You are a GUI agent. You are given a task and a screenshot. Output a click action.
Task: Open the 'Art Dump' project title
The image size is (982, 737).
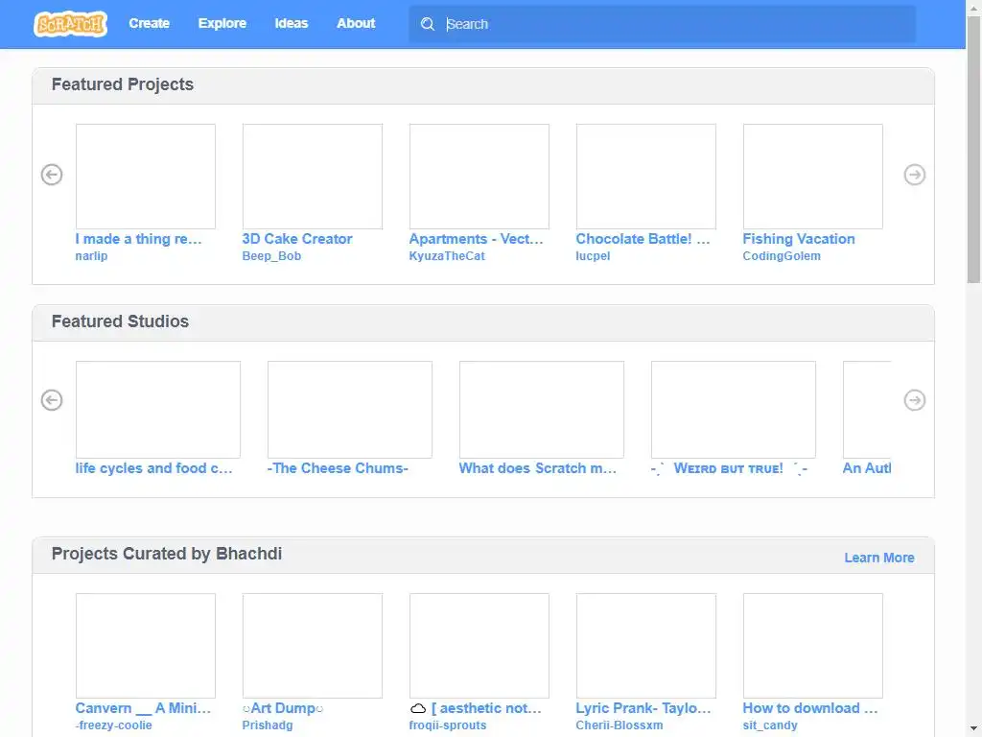(283, 708)
